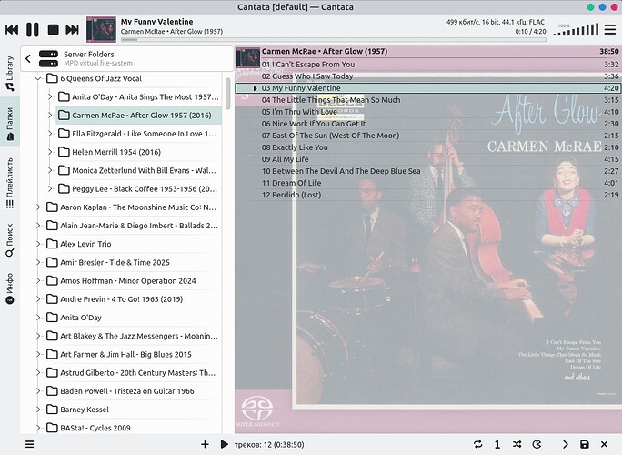
Task: Adjust the volume bars control
Action: [576, 30]
